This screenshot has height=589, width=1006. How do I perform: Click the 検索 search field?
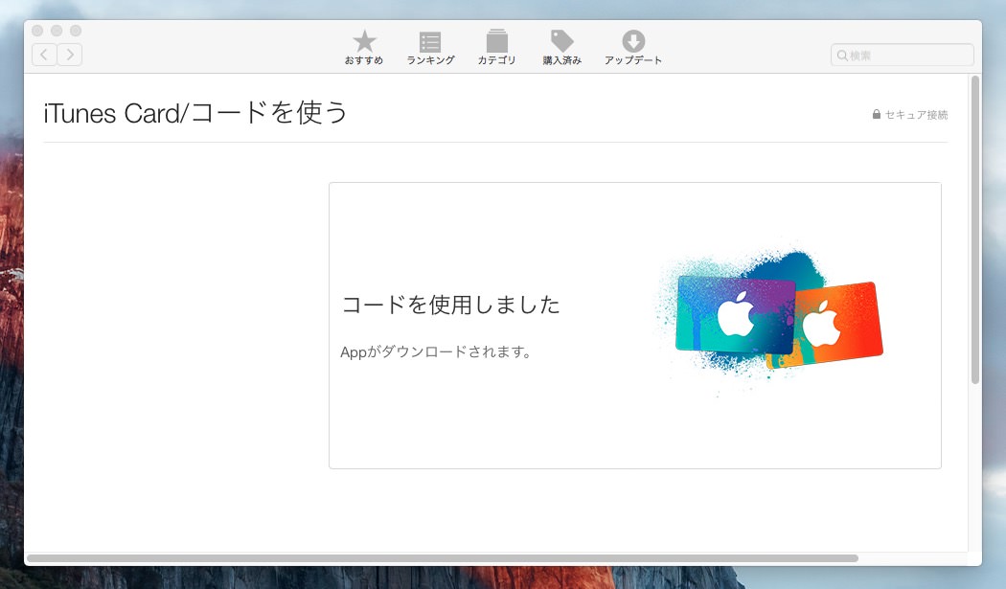pyautogui.click(x=903, y=56)
